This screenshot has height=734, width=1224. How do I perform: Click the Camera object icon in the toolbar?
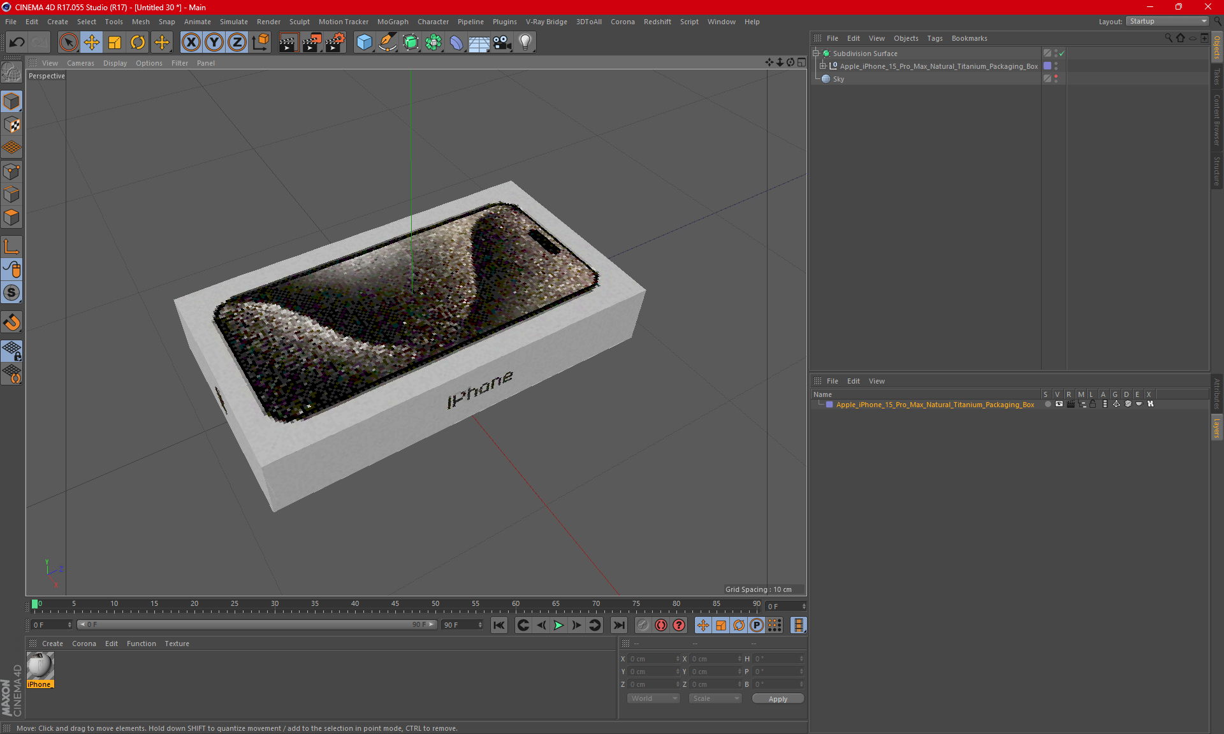[502, 43]
